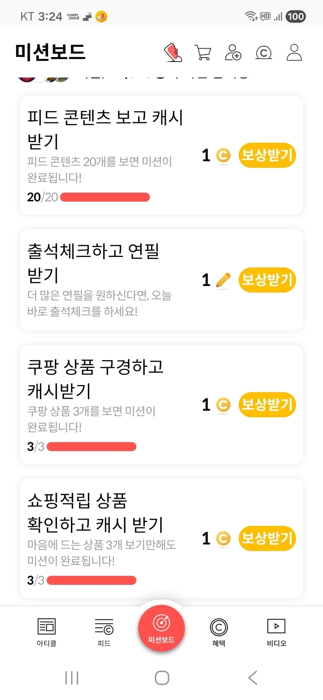
Task: Tap the pencil icon on attendance mission
Action: pyautogui.click(x=223, y=280)
